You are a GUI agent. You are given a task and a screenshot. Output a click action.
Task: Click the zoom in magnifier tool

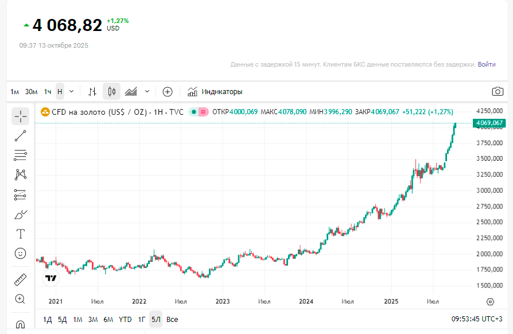pyautogui.click(x=21, y=299)
